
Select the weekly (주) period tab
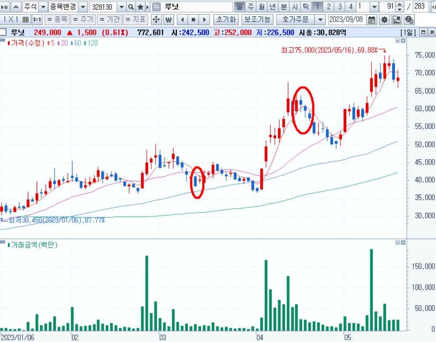point(251,7)
